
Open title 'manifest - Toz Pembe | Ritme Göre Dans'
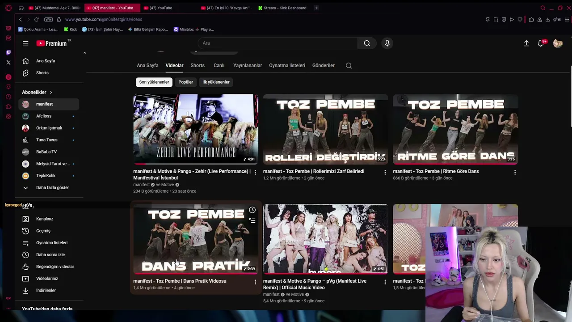[x=436, y=171]
